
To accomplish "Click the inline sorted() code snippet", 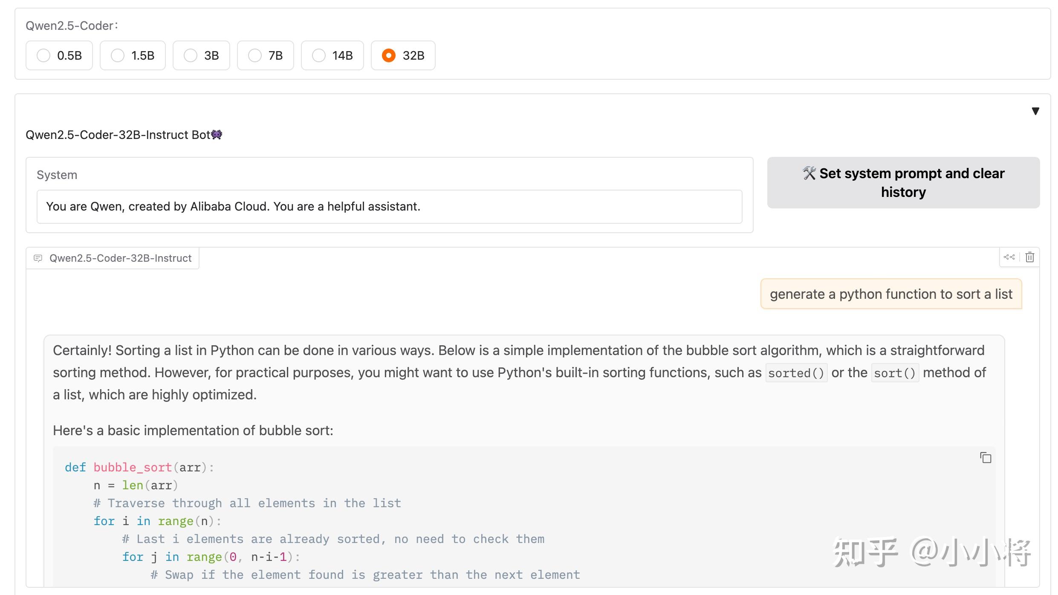I will click(x=796, y=373).
